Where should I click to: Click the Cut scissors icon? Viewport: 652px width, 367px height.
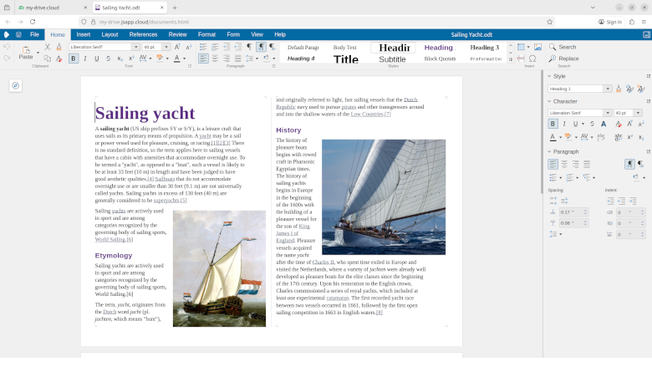tap(47, 47)
